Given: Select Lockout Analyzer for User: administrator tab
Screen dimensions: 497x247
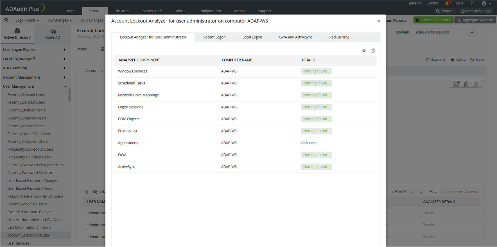Looking at the screenshot, I should (153, 37).
